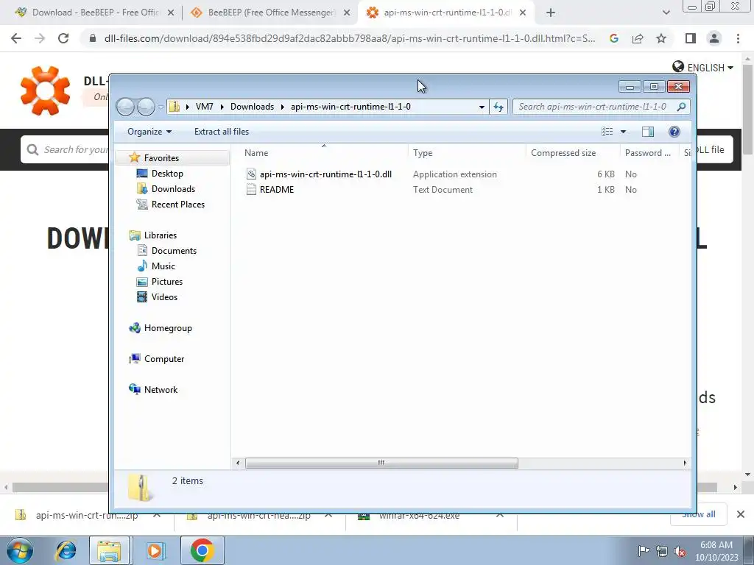Toggle the Explorer preview pane button
The image size is (754, 565).
(648, 132)
